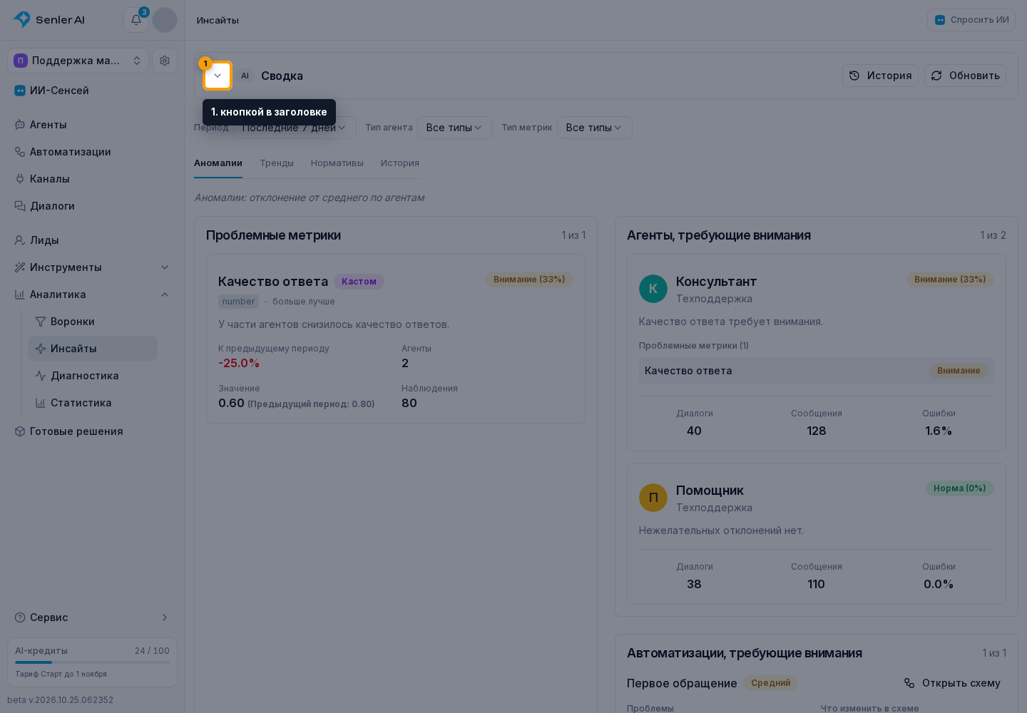The height and width of the screenshot is (713, 1027).
Task: Open the notifications bell
Action: pos(136,20)
